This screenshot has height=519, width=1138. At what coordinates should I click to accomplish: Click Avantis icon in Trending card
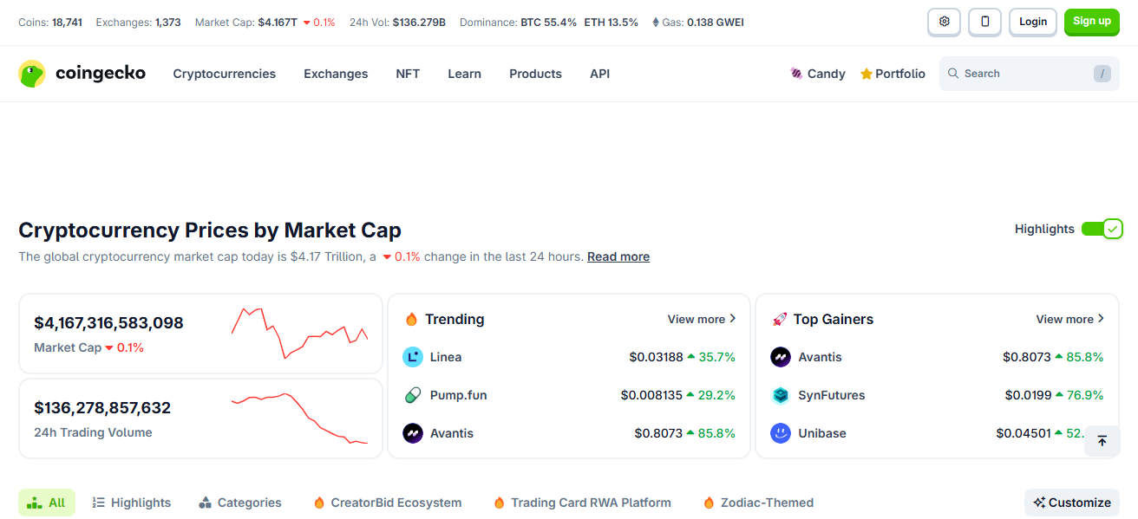[413, 433]
